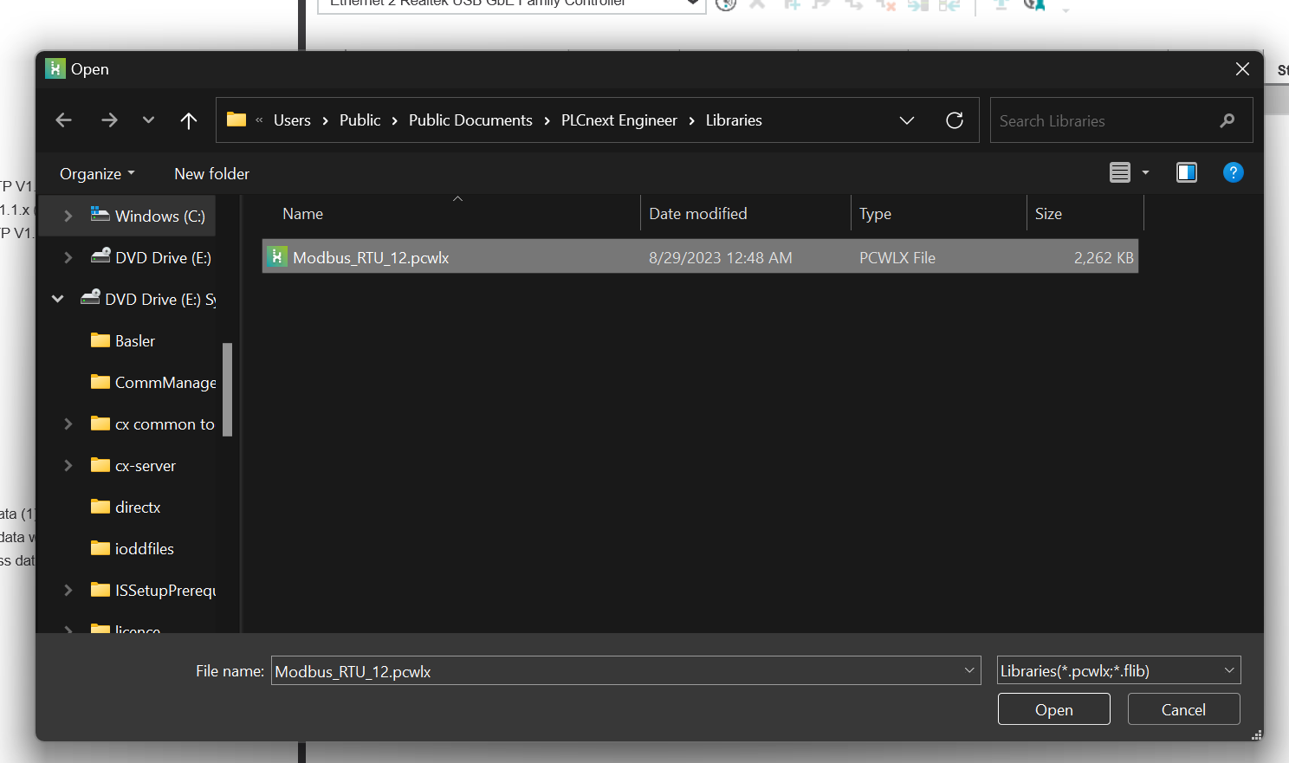Create a New folder
The image size is (1289, 763).
click(211, 173)
